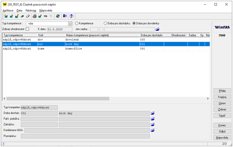This screenshot has height=147, width=233.
Task: Click the eraser delete toolbar icon
Action: coord(28,16)
